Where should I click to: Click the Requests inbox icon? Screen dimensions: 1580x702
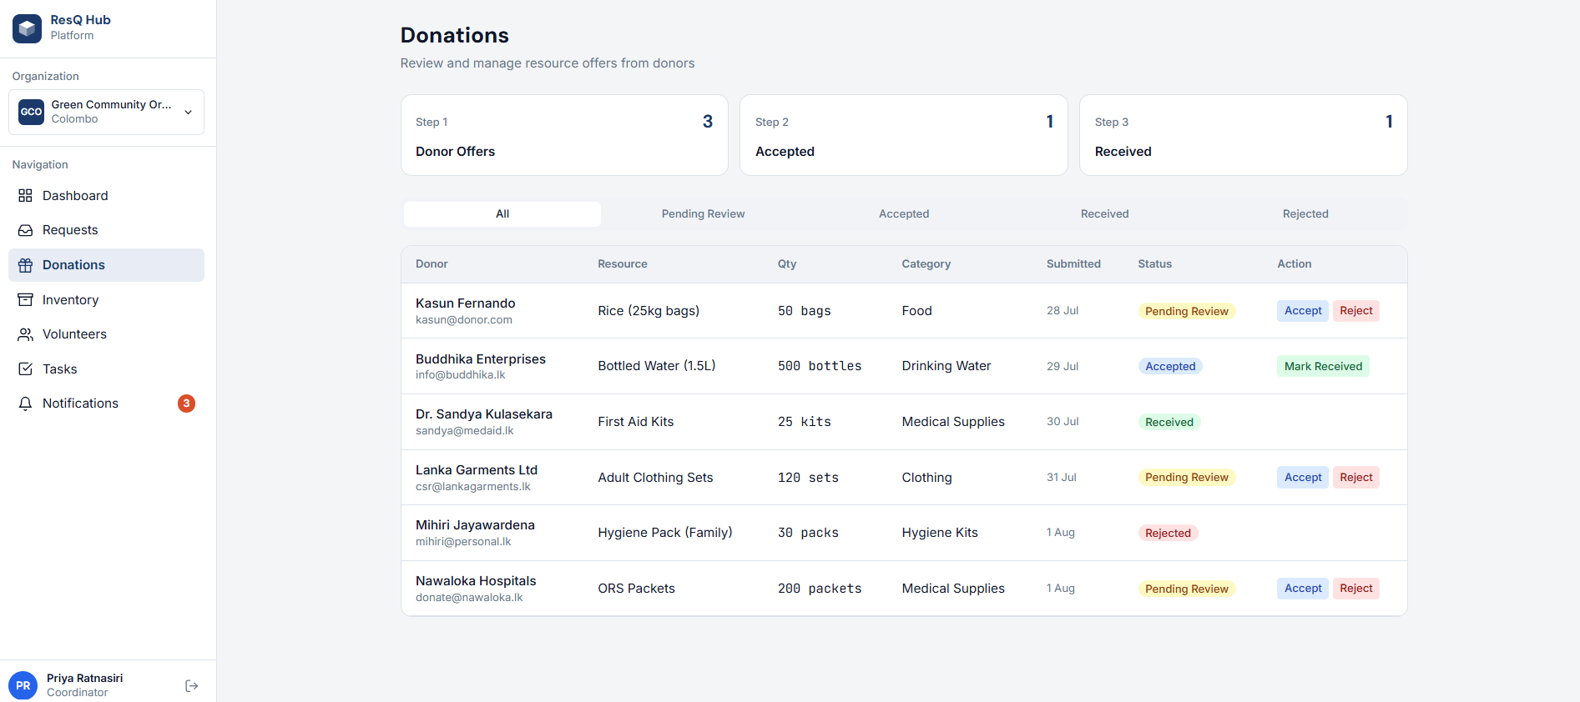(26, 230)
